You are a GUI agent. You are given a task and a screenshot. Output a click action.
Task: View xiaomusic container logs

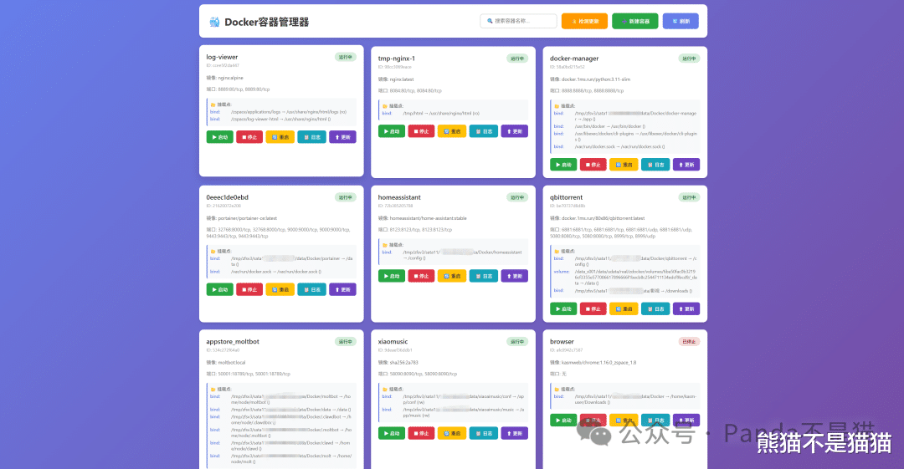(484, 433)
